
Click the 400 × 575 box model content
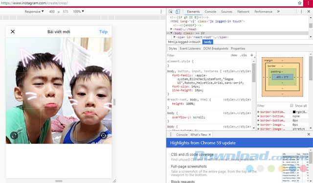[282, 77]
